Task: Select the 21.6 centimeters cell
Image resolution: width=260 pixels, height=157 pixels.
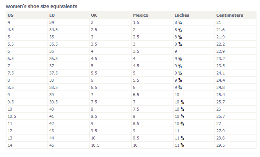Action: click(221, 30)
